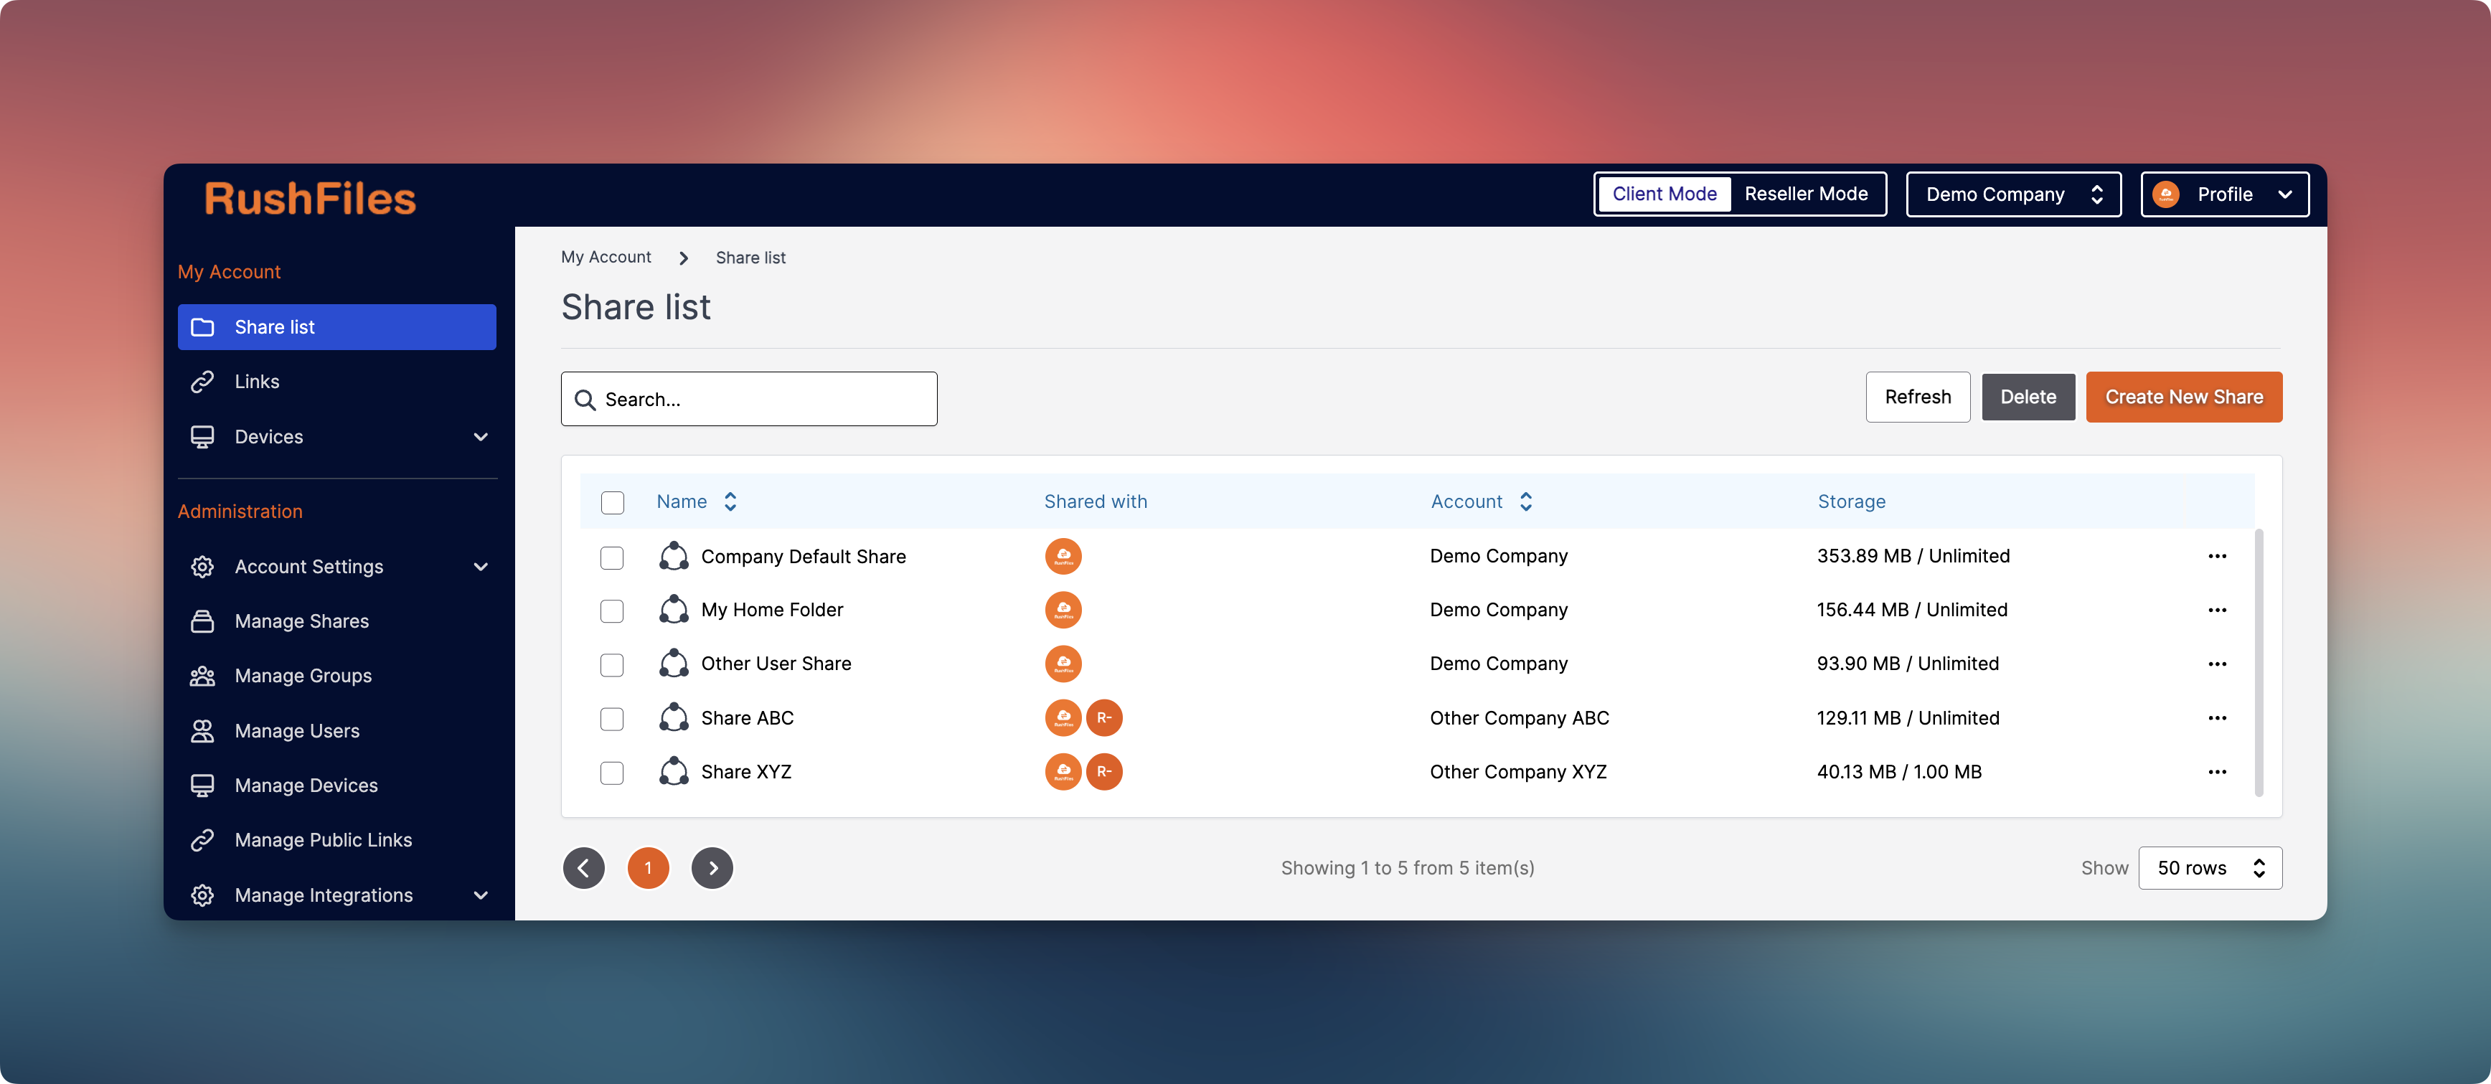
Task: Click the table's vertical scrollbar
Action: (2259, 662)
